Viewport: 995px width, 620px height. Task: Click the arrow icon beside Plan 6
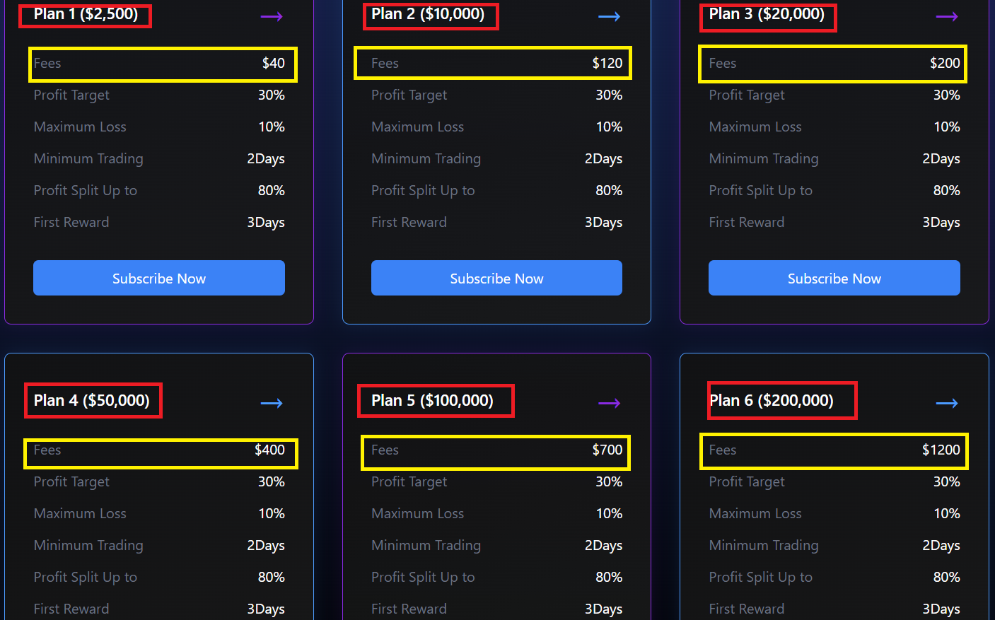pyautogui.click(x=947, y=403)
